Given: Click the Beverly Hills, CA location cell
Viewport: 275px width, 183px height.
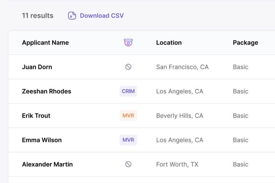Looking at the screenshot, I should tap(180, 116).
